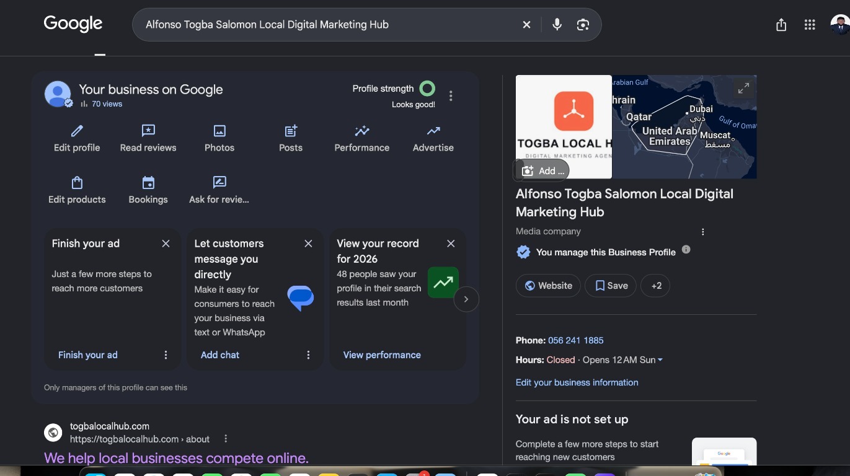Open the options menu beside the togbalocalhub.com result
Viewport: 850px width, 476px height.
coord(226,439)
